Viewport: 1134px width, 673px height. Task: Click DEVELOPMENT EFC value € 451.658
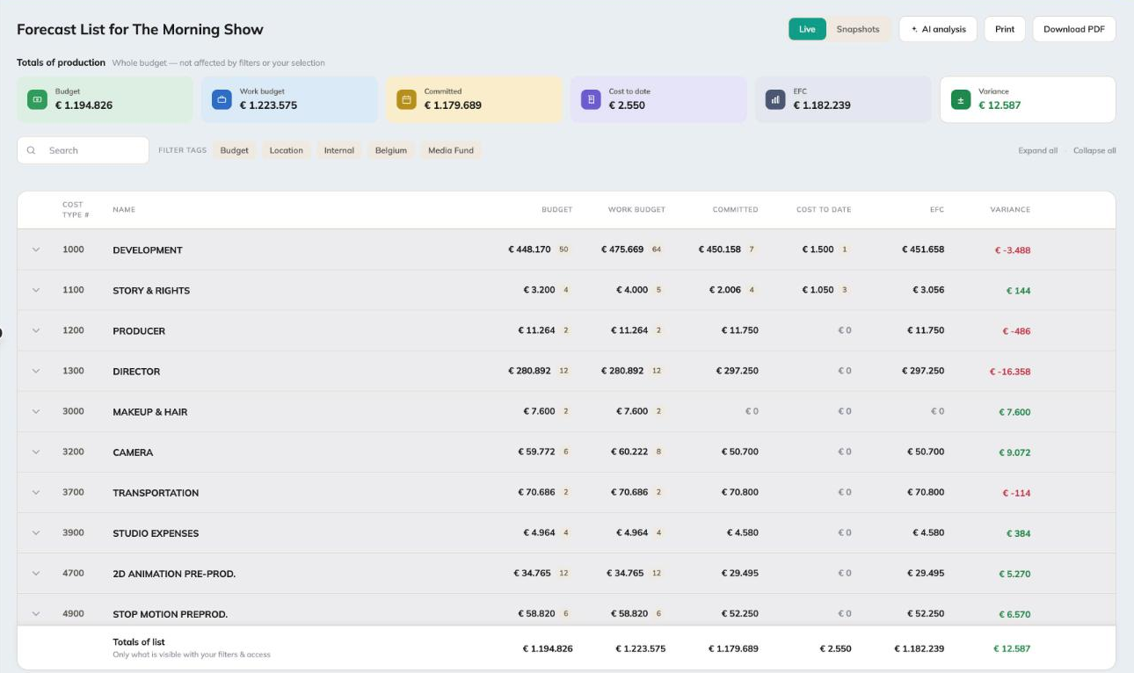tap(923, 250)
